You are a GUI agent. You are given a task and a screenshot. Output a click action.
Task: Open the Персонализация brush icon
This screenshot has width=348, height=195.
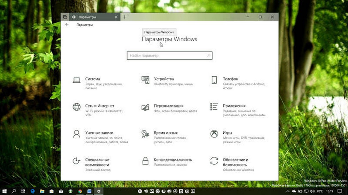(145, 107)
